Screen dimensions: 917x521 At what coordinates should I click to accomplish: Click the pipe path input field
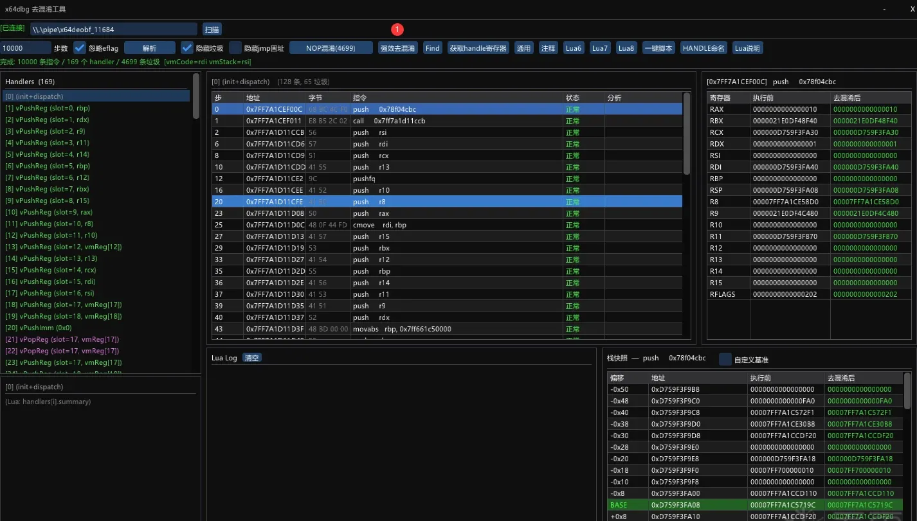pos(114,29)
